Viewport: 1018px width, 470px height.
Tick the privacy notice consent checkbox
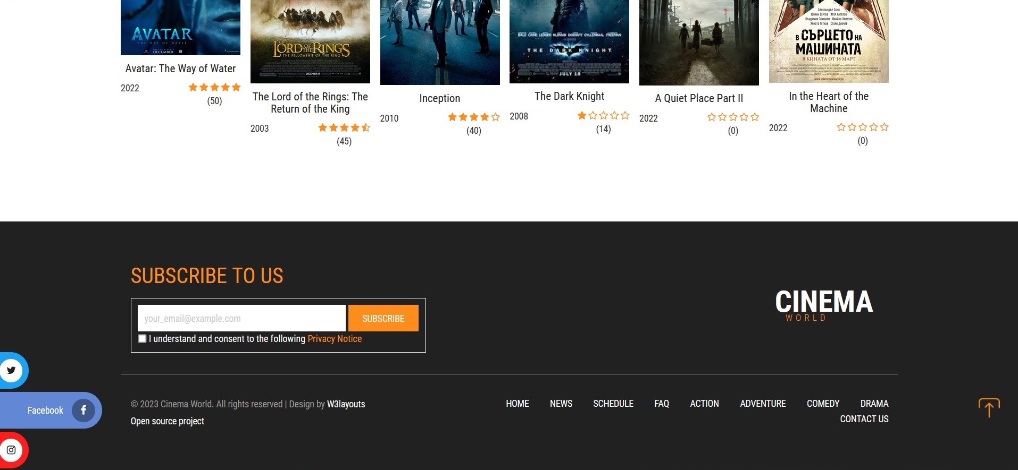tap(142, 339)
